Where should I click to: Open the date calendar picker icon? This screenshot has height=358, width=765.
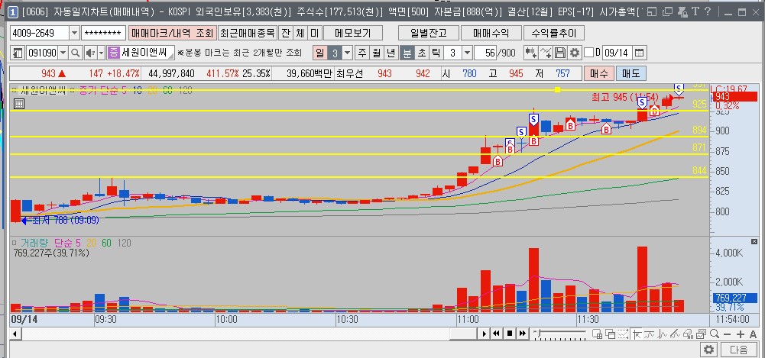[640, 53]
